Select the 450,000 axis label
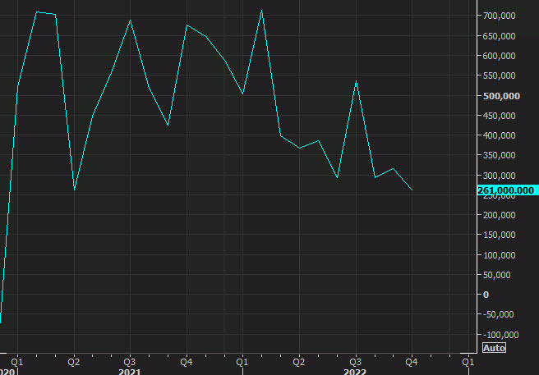The height and width of the screenshot is (375, 539). [499, 116]
